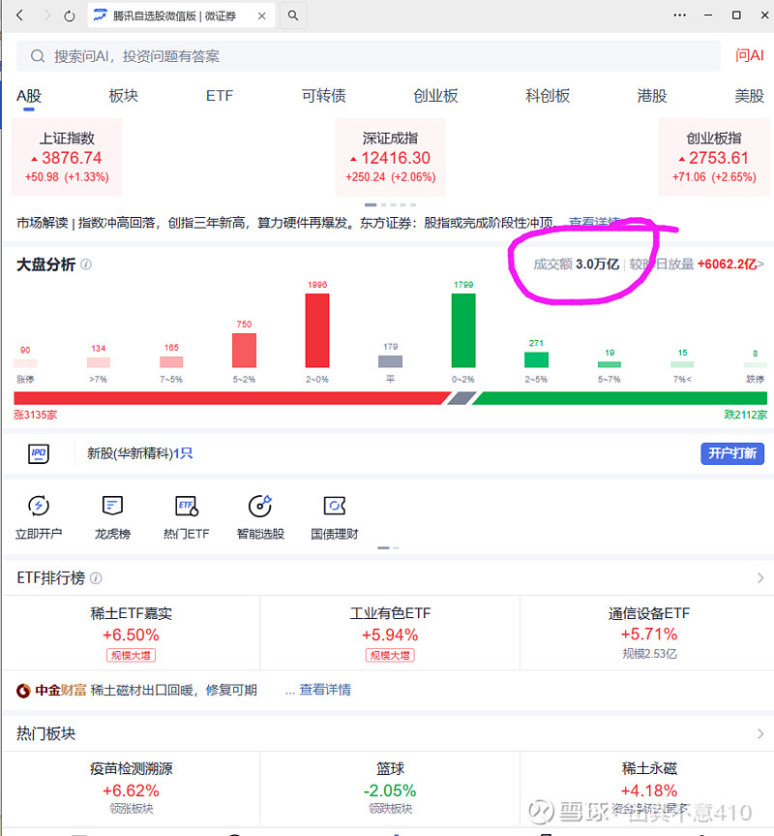
Task: Click the 179 gray 平 bar
Action: click(x=390, y=361)
